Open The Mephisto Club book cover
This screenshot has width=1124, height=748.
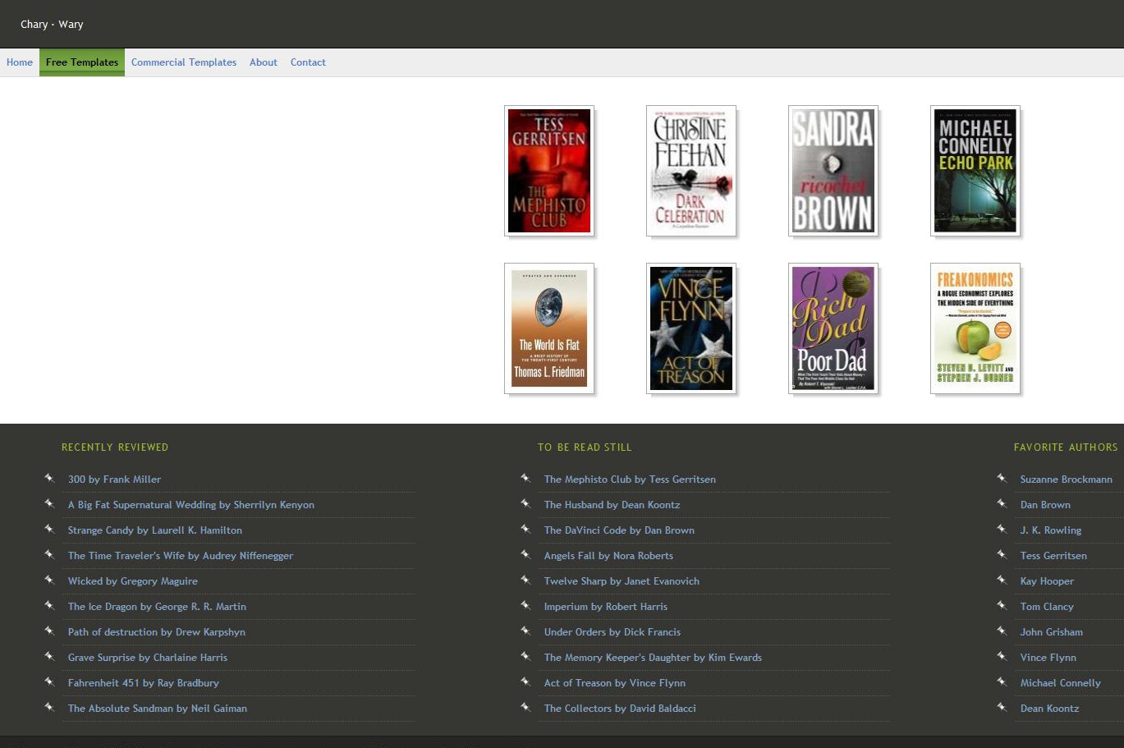pyautogui.click(x=549, y=171)
